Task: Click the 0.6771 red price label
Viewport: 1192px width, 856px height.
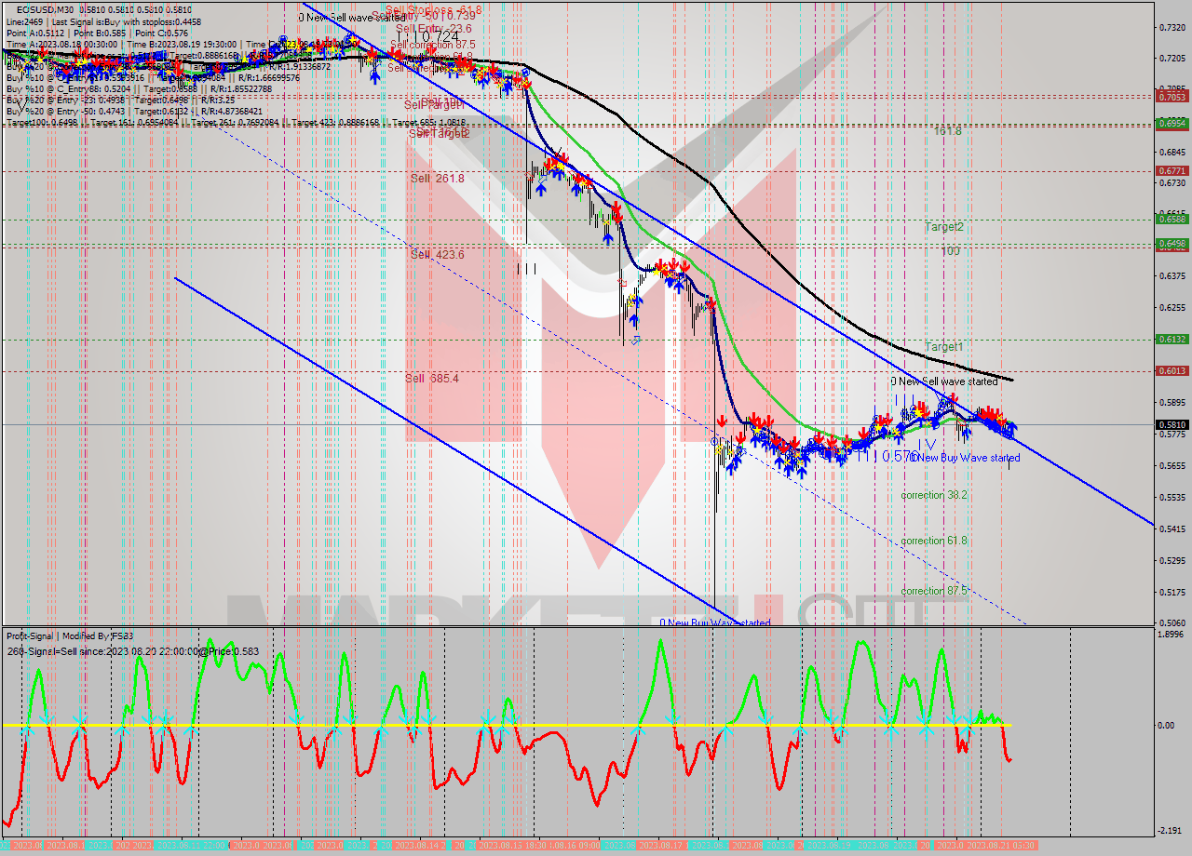Action: [x=1172, y=171]
